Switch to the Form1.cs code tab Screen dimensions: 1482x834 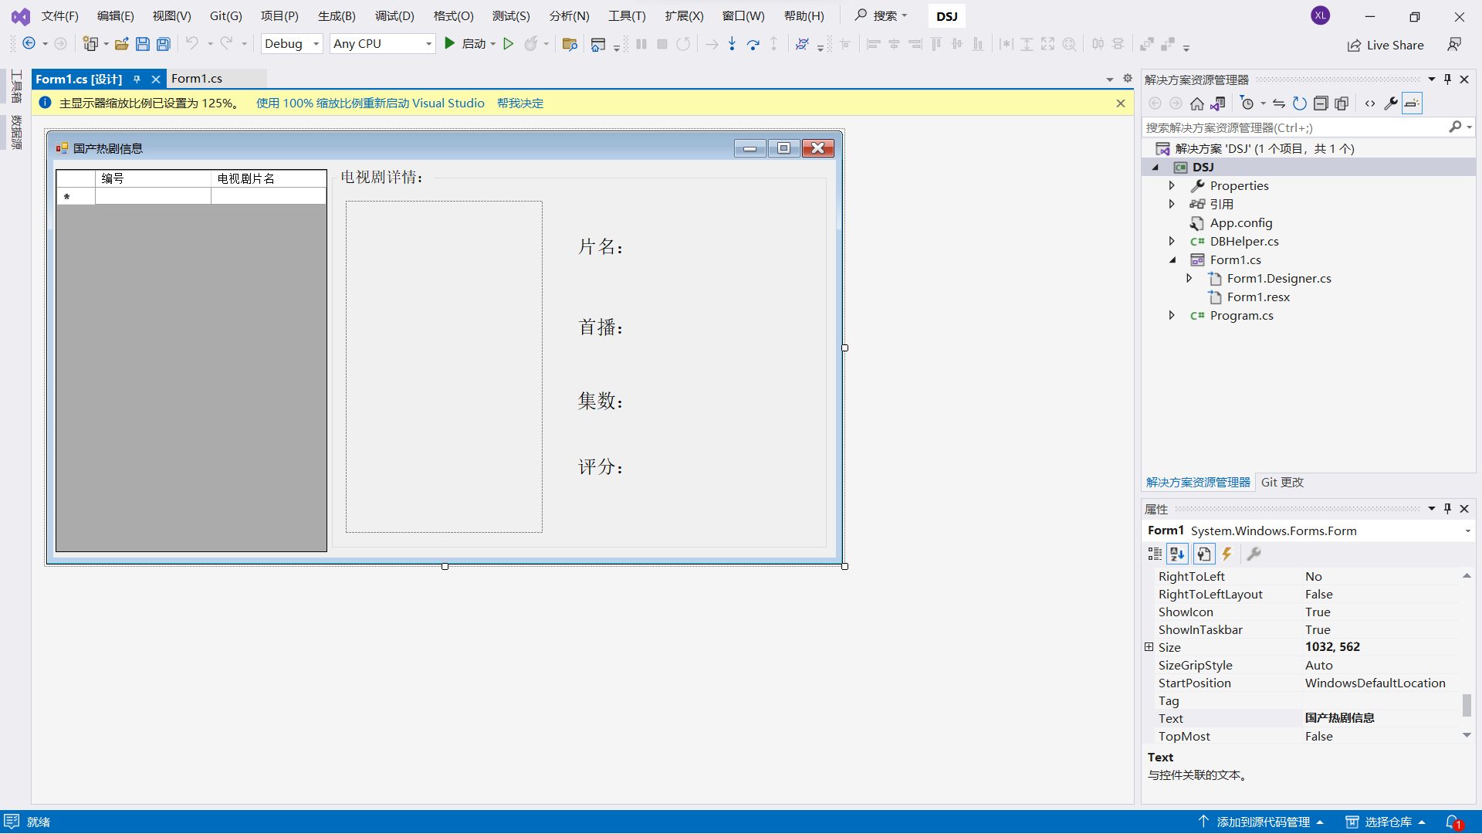[x=197, y=79]
